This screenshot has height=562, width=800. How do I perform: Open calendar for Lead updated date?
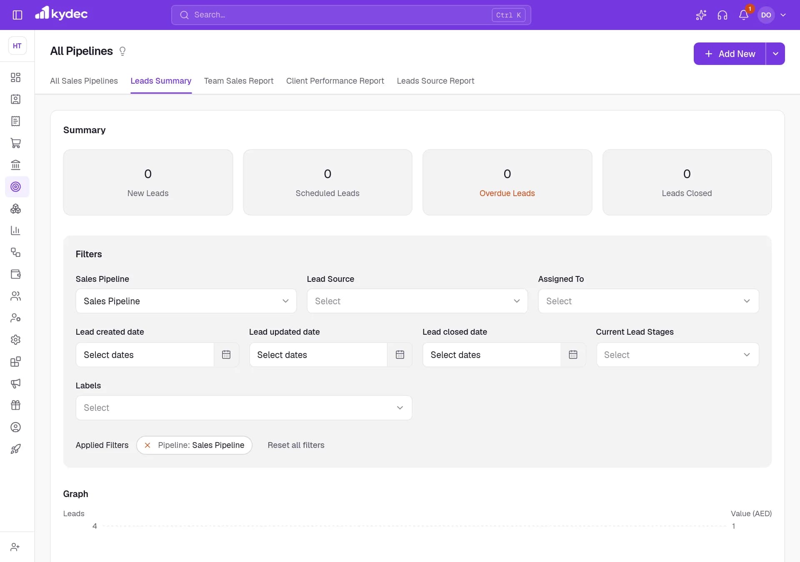pos(400,355)
